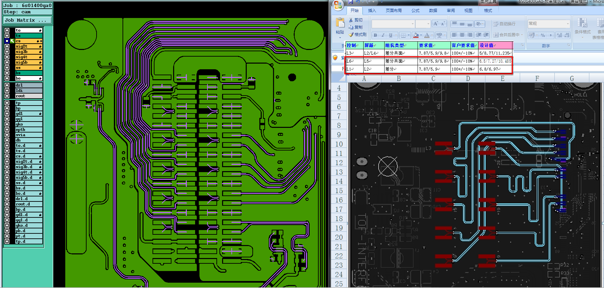Click the Undo icon in Excel quick access toolbar
Screen dimensions: 604x288
point(358,2)
